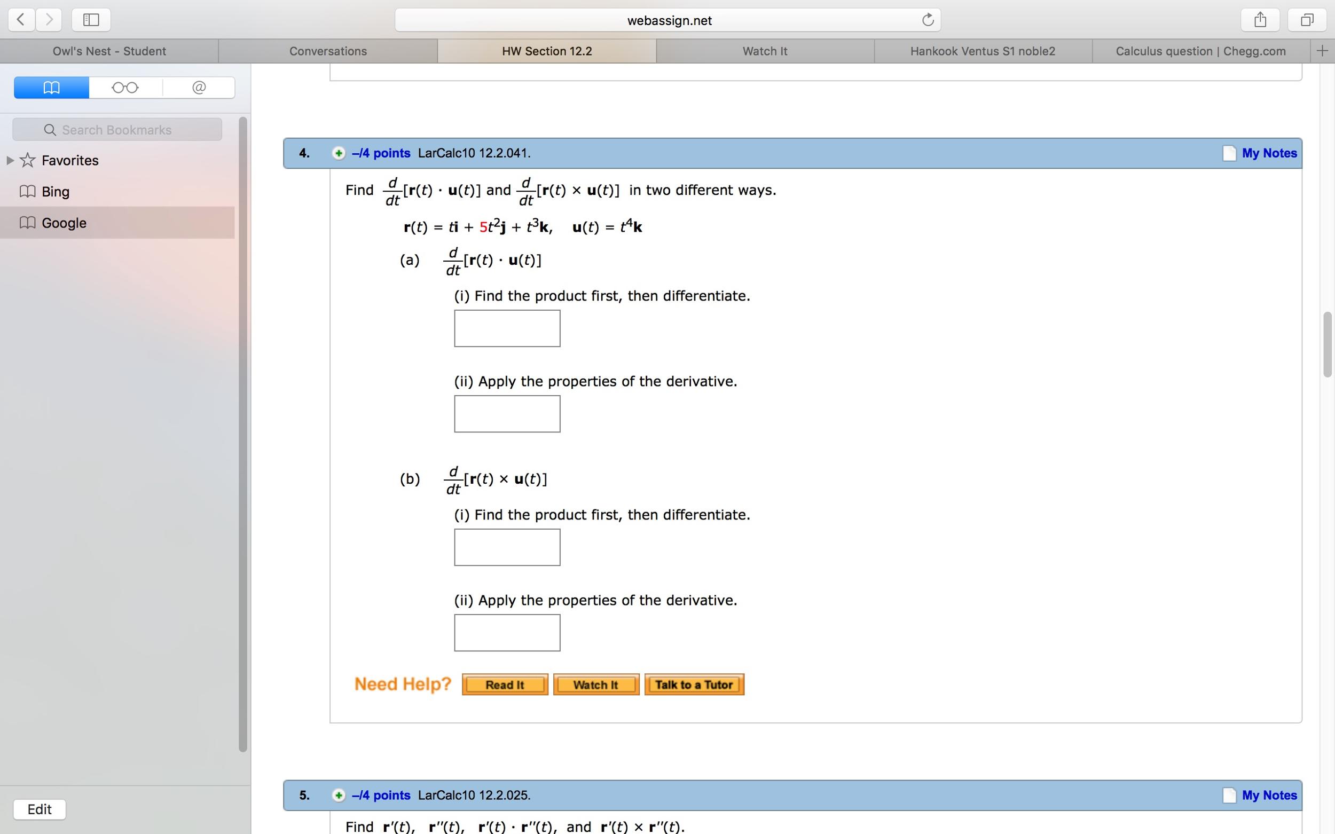Expand question 4 with the green plus
The width and height of the screenshot is (1335, 834).
[x=338, y=153]
